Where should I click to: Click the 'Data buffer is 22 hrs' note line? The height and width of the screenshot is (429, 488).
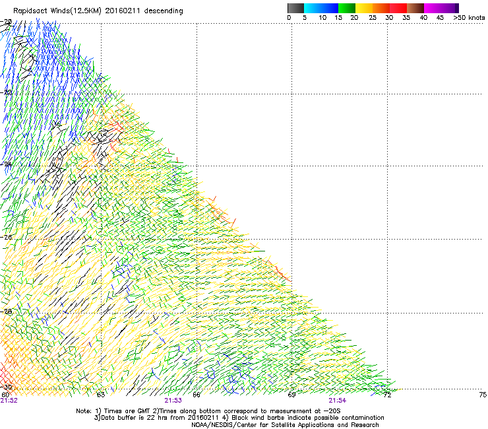(239, 418)
